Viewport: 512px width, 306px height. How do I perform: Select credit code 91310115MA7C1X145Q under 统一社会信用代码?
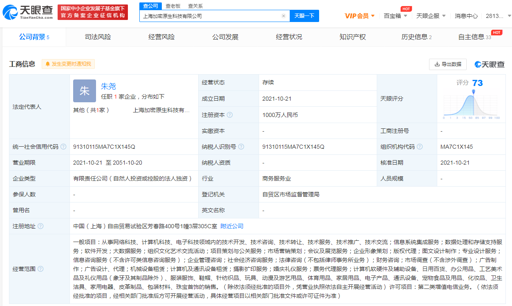104,147
